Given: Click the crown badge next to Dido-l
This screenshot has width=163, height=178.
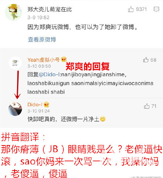Looking at the screenshot, I should 47,104.
